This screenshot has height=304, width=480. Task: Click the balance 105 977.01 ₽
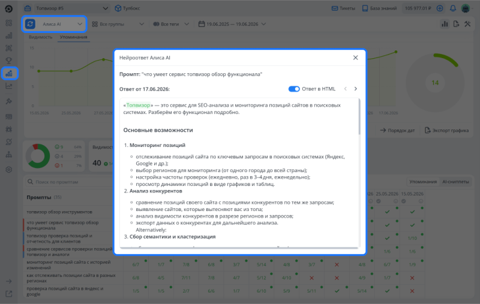pyautogui.click(x=418, y=8)
